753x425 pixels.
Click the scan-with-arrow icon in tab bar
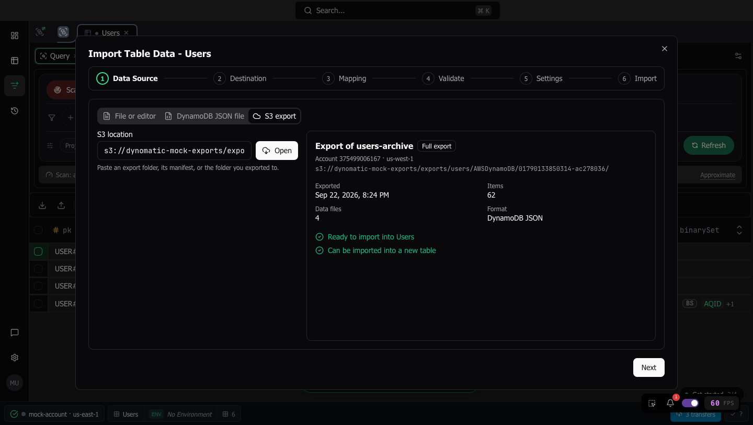tap(40, 32)
